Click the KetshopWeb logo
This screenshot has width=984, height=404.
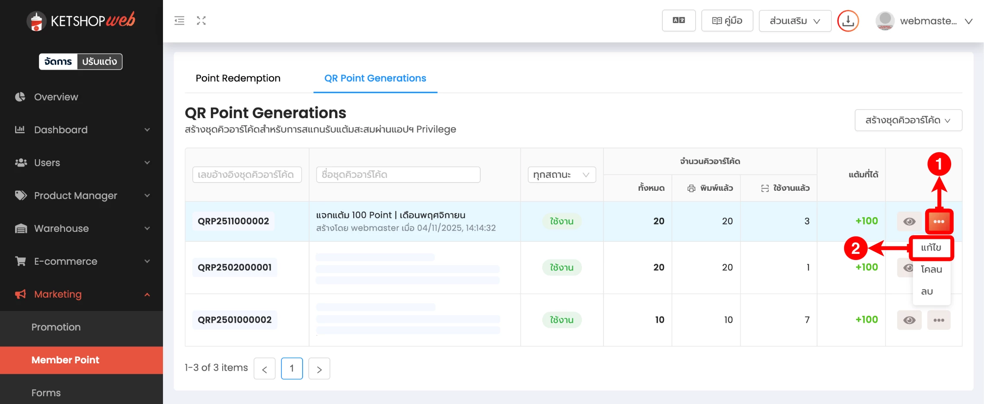tap(81, 20)
